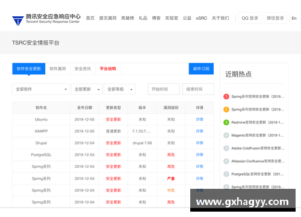Select the 安全资讯 tab
Screen dimensions: 301x217
[82, 69]
